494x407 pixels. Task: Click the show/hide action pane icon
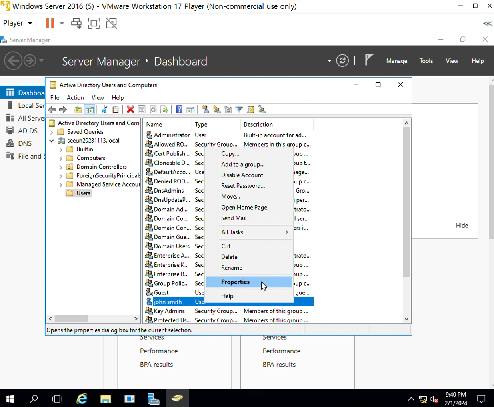(x=190, y=109)
